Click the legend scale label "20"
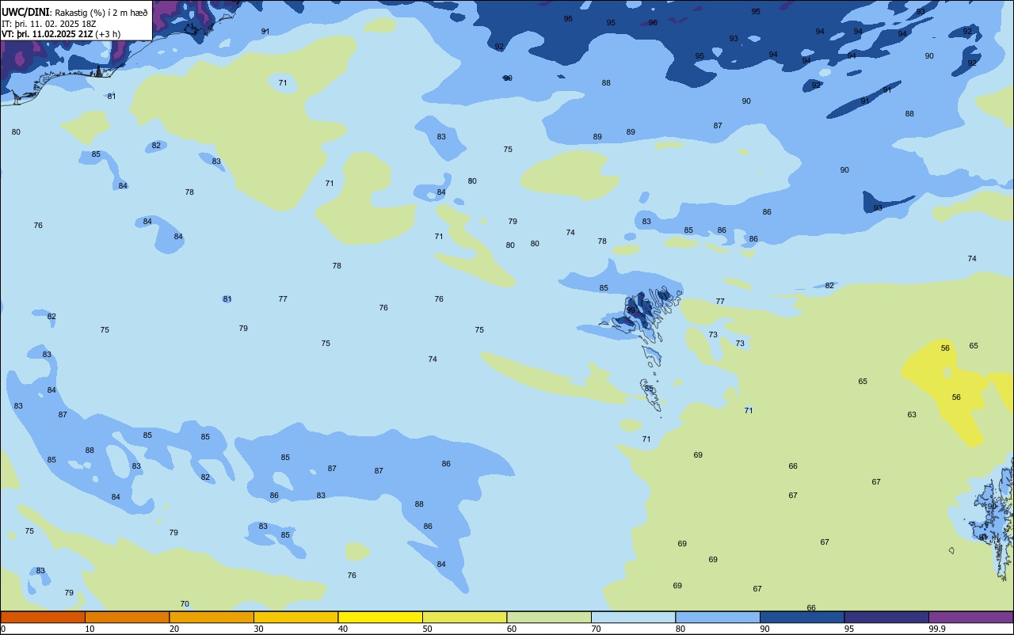 coord(174,629)
